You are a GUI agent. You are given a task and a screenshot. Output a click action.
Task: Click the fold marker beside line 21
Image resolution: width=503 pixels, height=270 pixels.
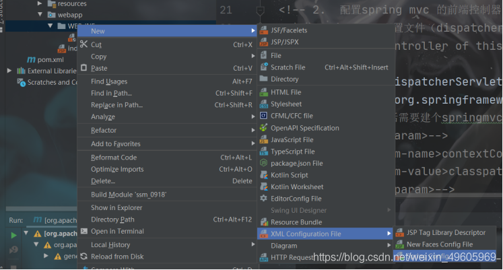coord(260,11)
